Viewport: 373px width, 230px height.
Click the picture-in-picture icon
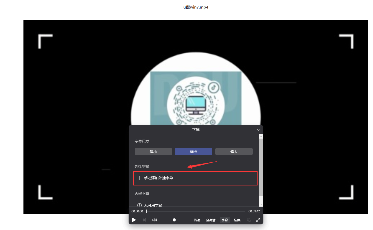pyautogui.click(x=249, y=220)
